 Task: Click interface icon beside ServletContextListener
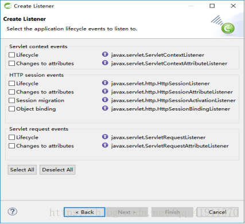point(105,54)
